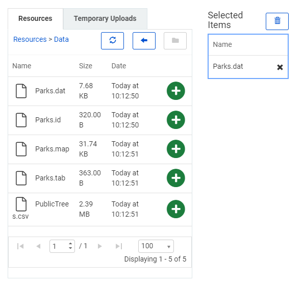Screen dimensions: 304x286
Task: Go to first page of file list
Action: click(x=20, y=246)
